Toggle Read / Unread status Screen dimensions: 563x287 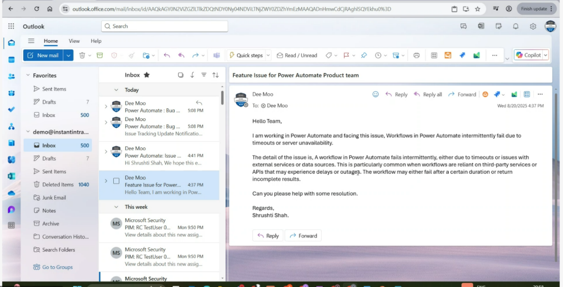point(297,56)
